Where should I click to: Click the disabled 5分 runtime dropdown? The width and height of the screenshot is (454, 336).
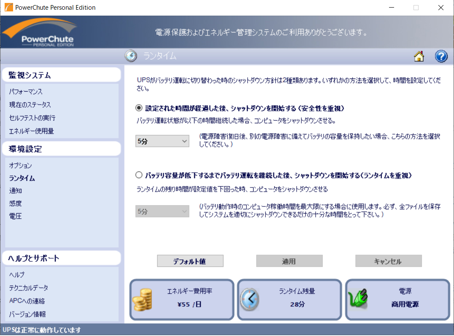(x=162, y=211)
